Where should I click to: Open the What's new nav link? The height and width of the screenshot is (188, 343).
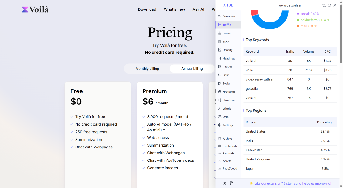coord(174,9)
